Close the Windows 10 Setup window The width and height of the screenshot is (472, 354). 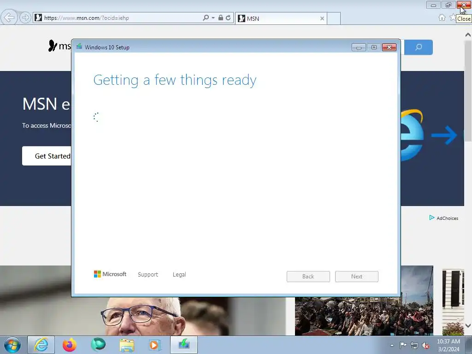[389, 47]
